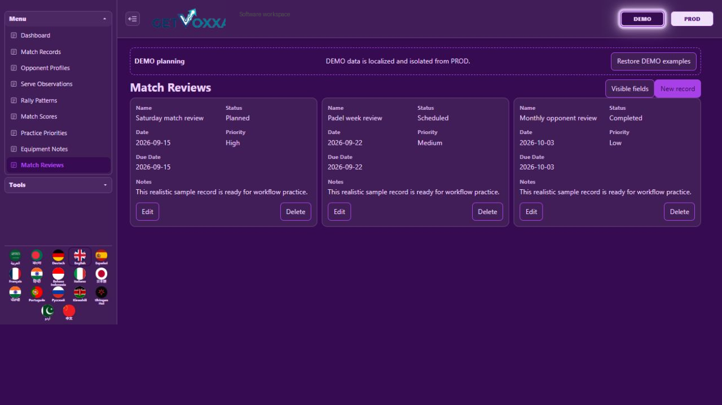Switch to the PROD environment
722x405 pixels.
692,19
